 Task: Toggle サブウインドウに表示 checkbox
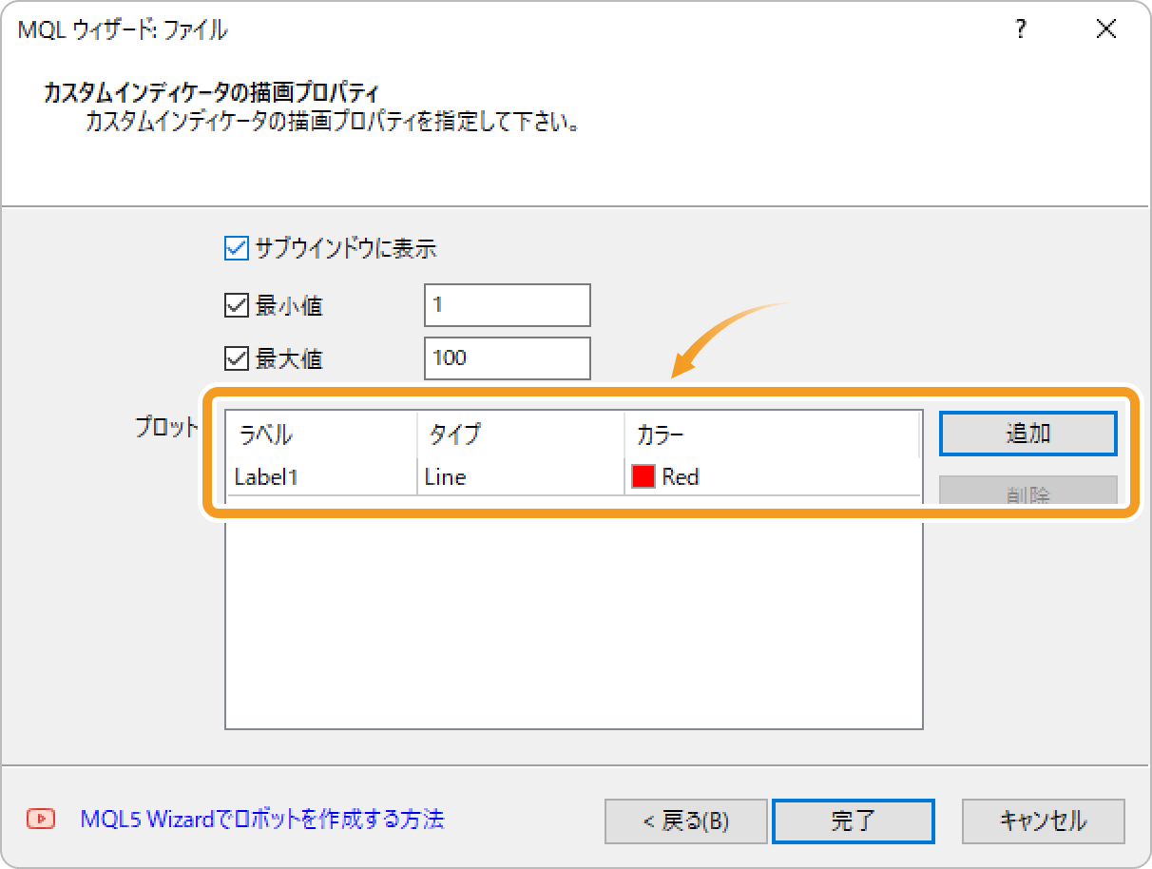[235, 249]
